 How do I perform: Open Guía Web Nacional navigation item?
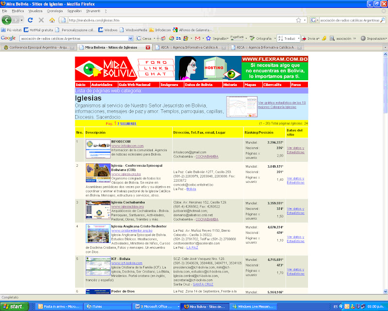coord(134,85)
